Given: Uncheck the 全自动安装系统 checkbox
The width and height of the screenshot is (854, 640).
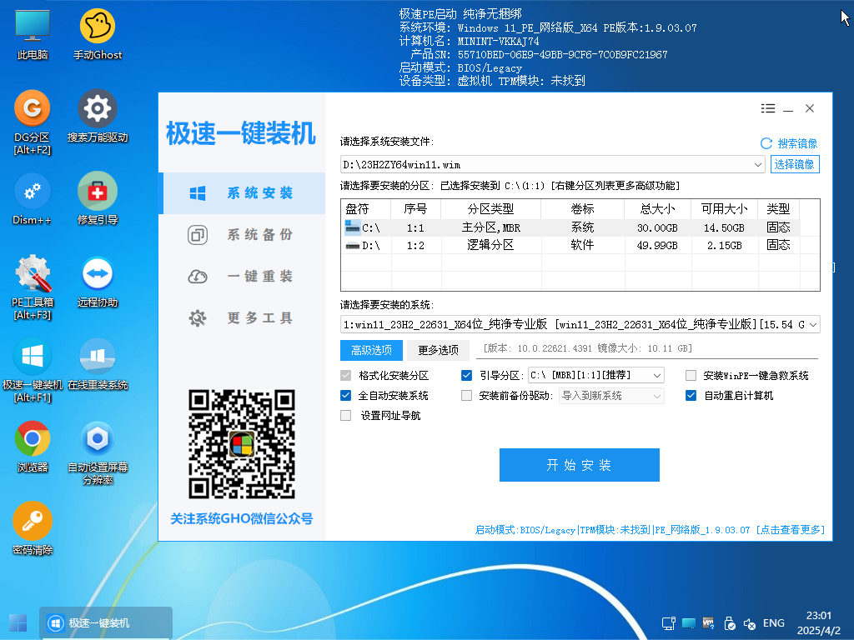Looking at the screenshot, I should pyautogui.click(x=345, y=396).
